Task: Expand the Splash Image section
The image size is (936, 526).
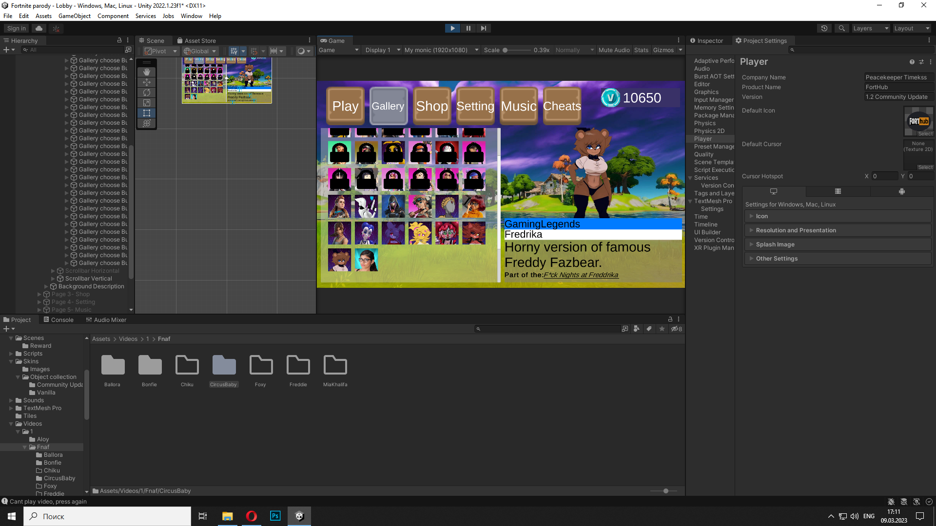Action: tap(838, 244)
